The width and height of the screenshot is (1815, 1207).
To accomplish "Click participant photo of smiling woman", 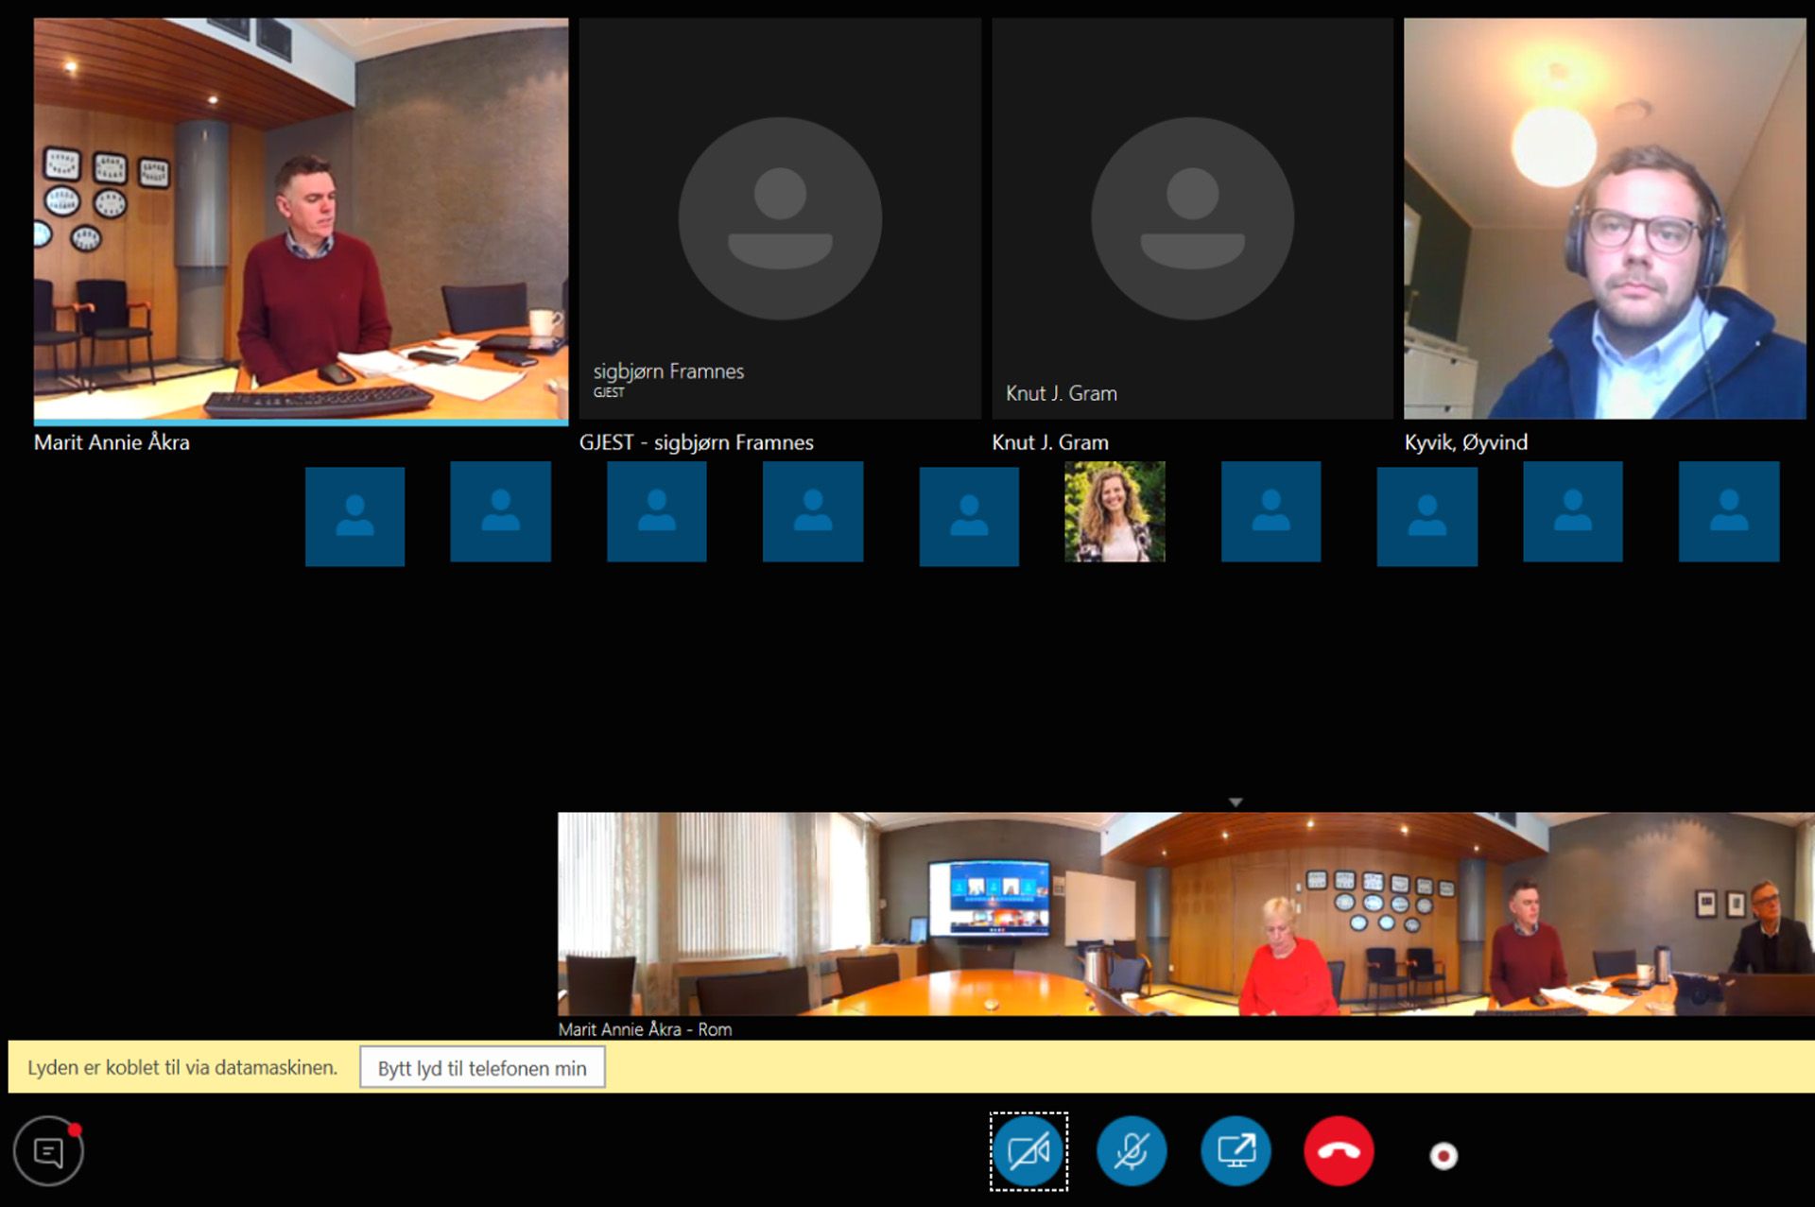I will 1115,512.
